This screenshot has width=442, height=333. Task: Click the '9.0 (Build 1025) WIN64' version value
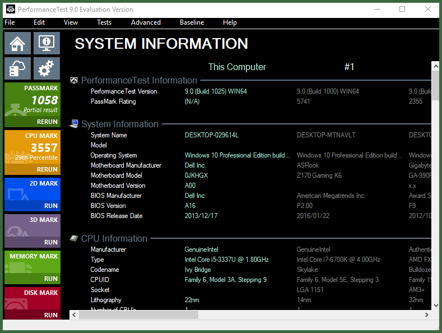[216, 91]
